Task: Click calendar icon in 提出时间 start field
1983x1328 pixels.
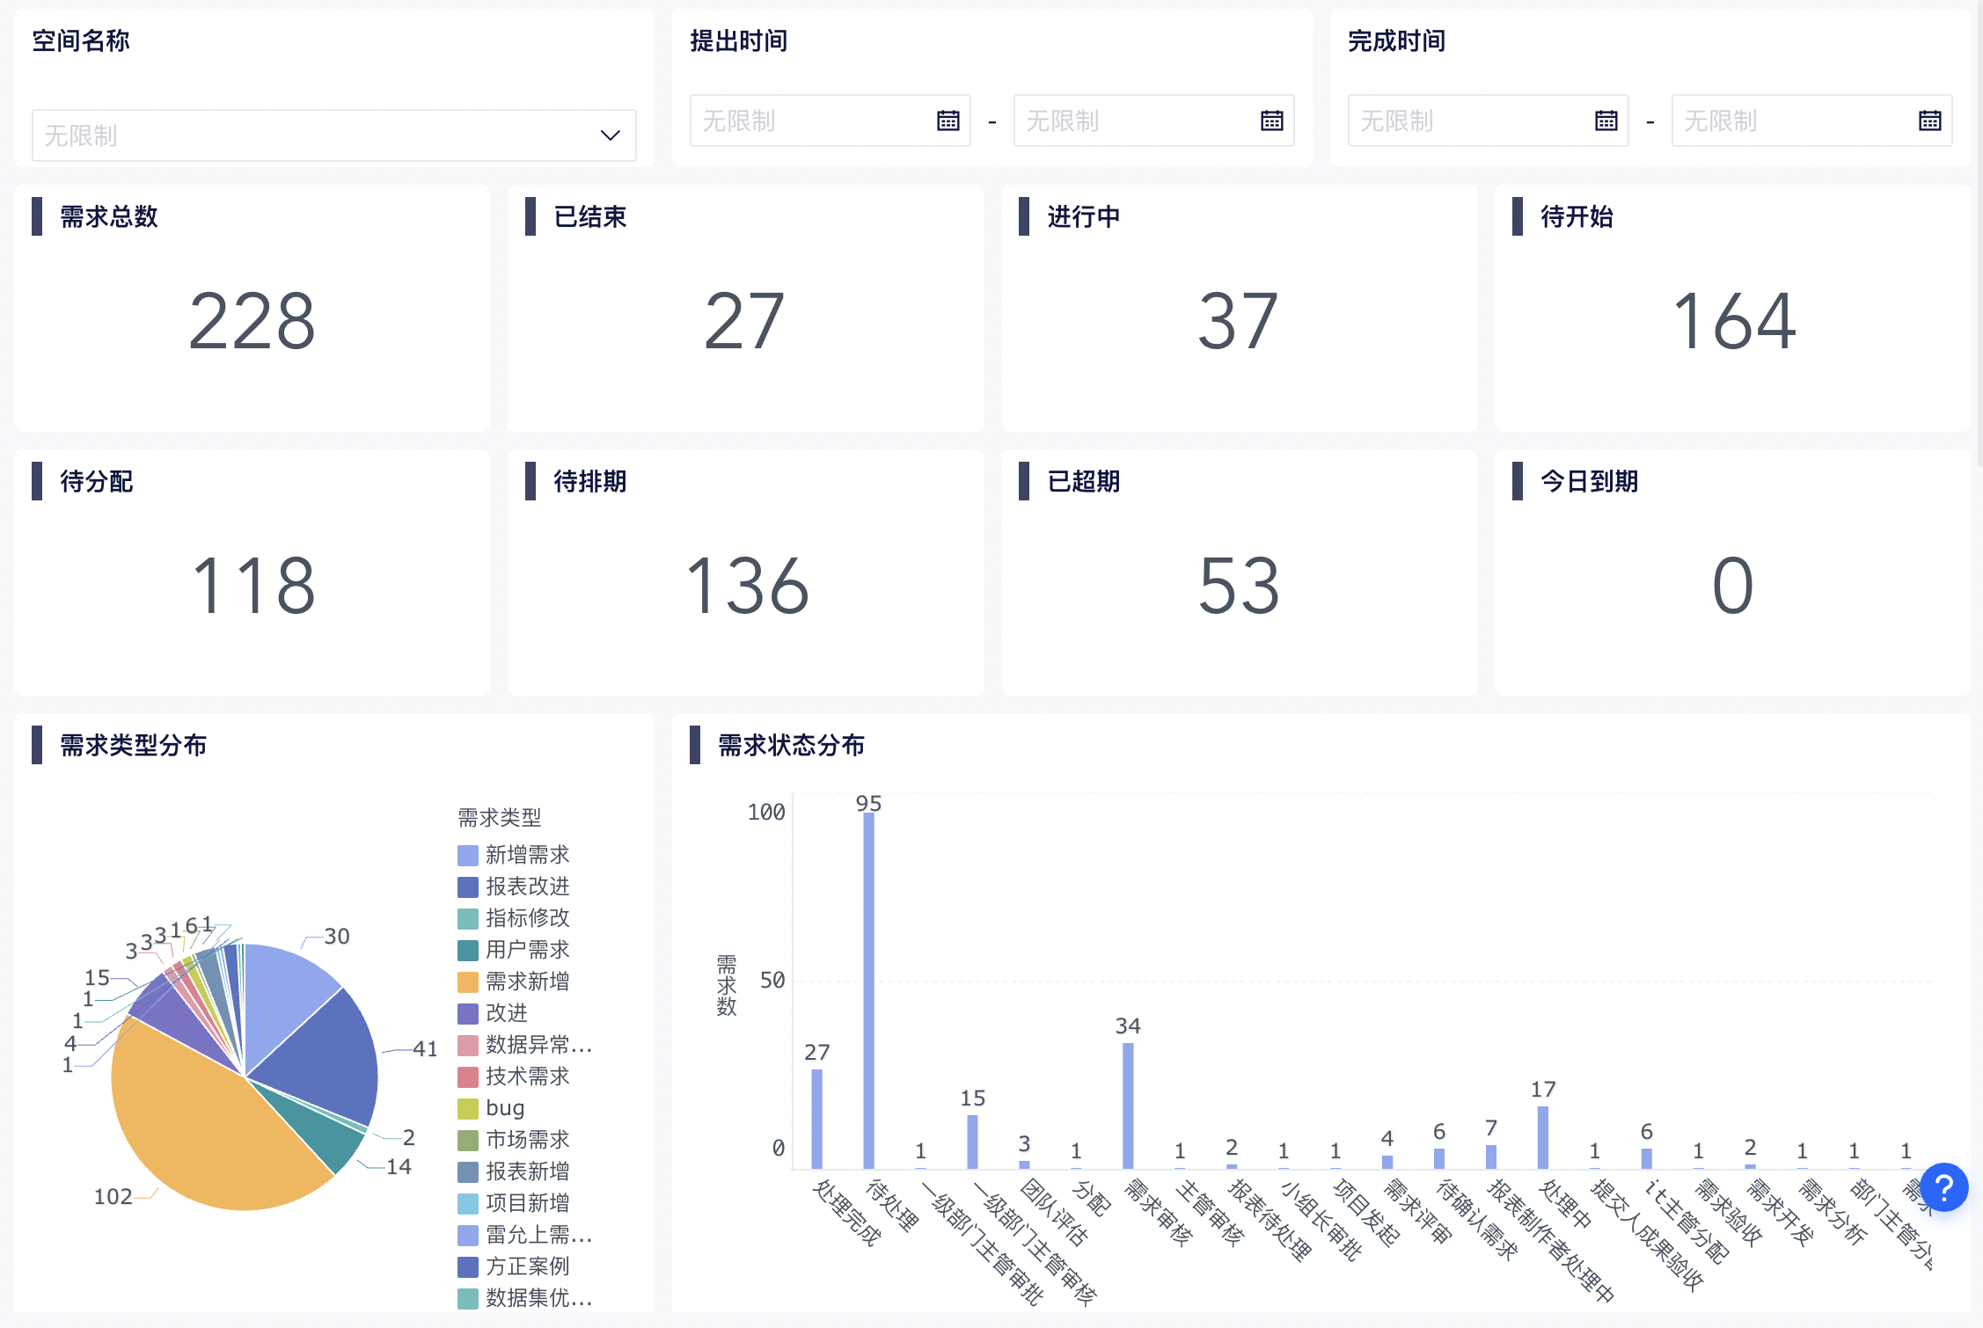Action: coord(948,120)
